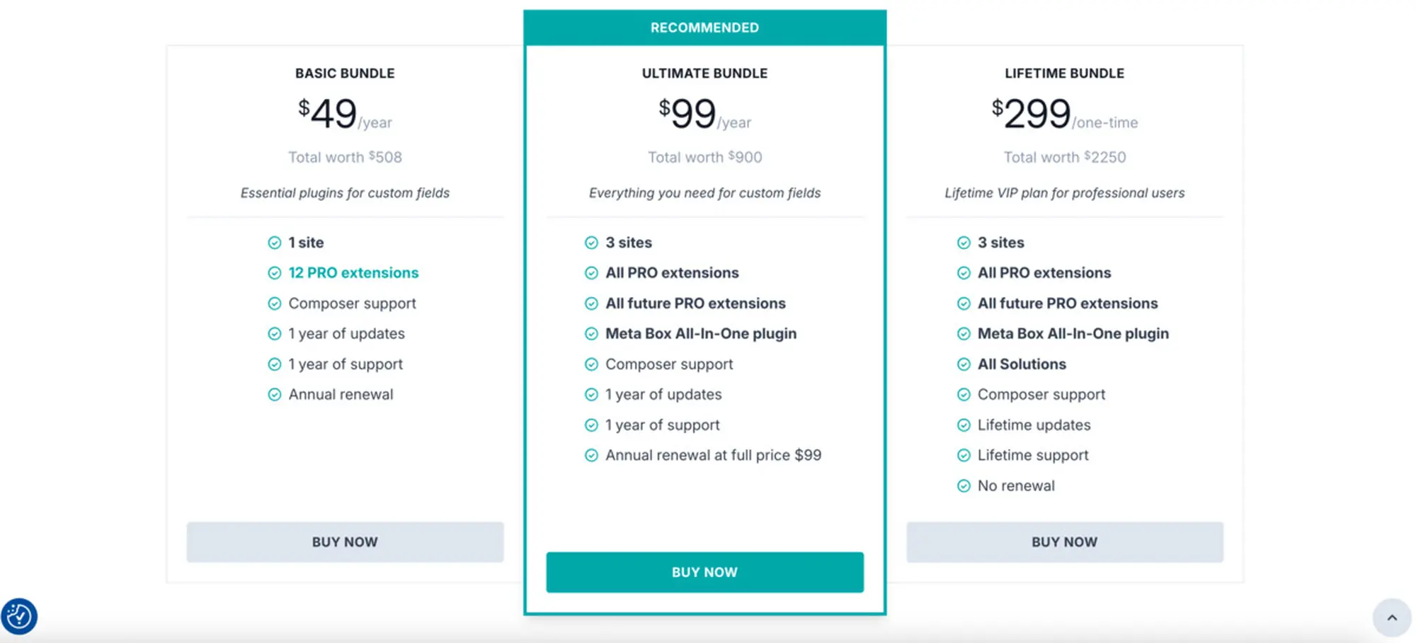This screenshot has width=1416, height=643.
Task: Select the "ULTIMATE BUNDLE" title
Action: (704, 74)
